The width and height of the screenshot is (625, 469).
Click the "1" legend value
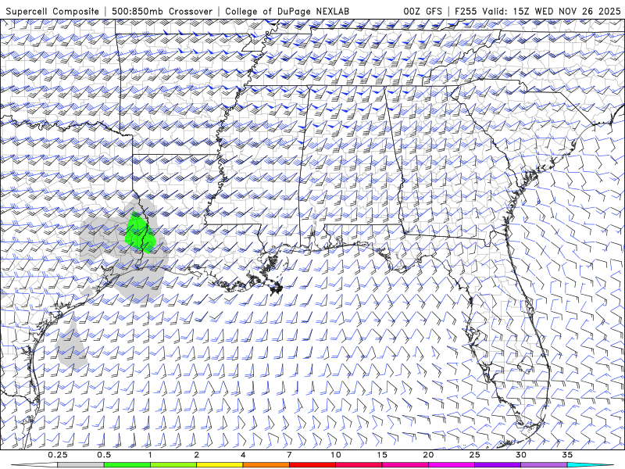click(x=150, y=455)
